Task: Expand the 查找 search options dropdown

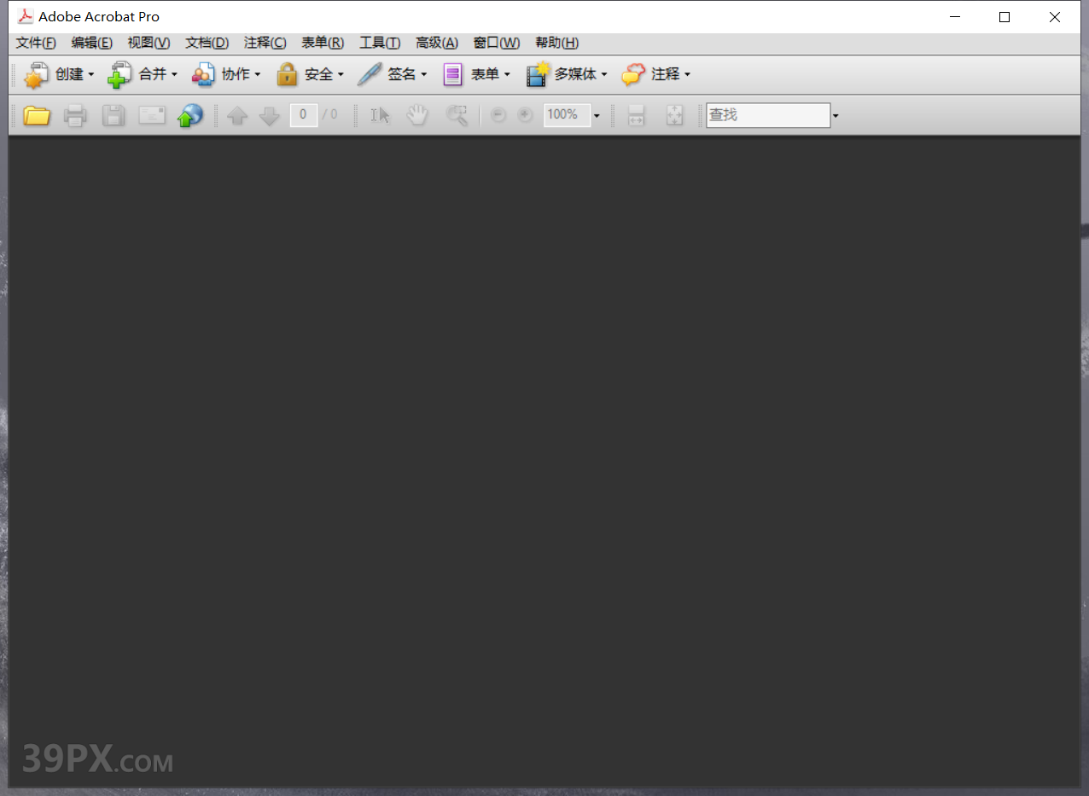Action: [835, 115]
